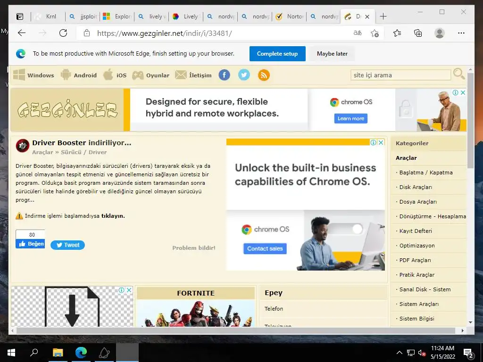483x362 pixels.
Task: Open Telefon under Epey
Action: click(274, 309)
